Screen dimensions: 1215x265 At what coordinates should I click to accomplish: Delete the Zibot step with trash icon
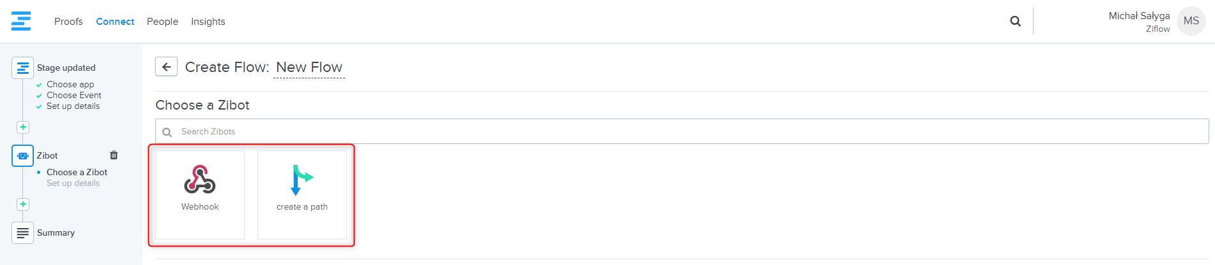(114, 155)
